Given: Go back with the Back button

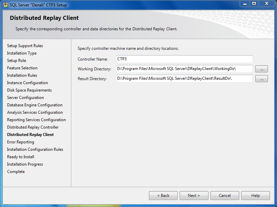Looking at the screenshot, I should (163, 196).
